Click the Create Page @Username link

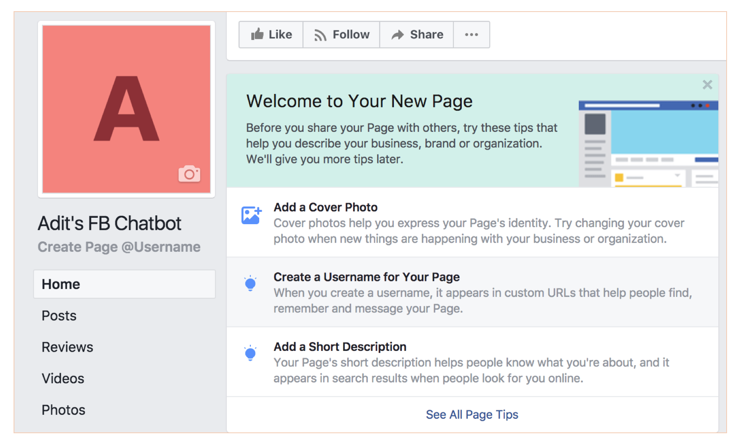[x=119, y=247]
